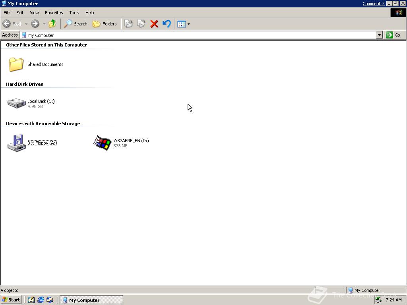
Task: Click the WB2AFRE_EN (D:) label
Action: (x=131, y=141)
